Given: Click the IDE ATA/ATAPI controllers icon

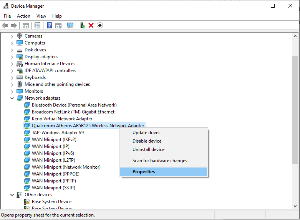Looking at the screenshot, I should click(x=20, y=71).
